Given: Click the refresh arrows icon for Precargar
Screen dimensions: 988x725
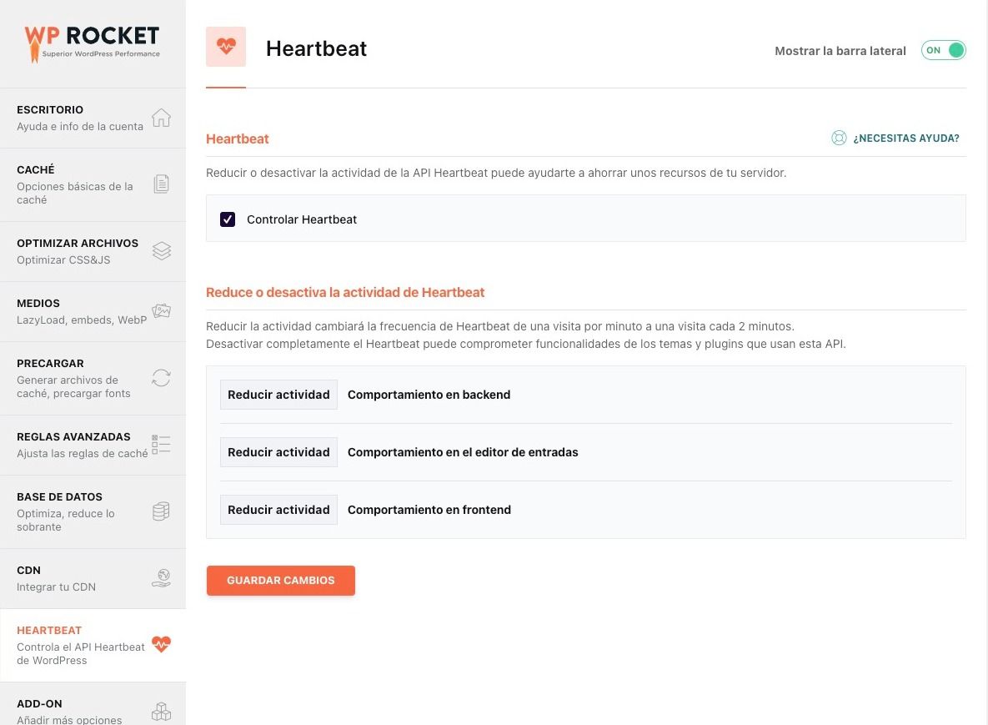Looking at the screenshot, I should (x=161, y=378).
